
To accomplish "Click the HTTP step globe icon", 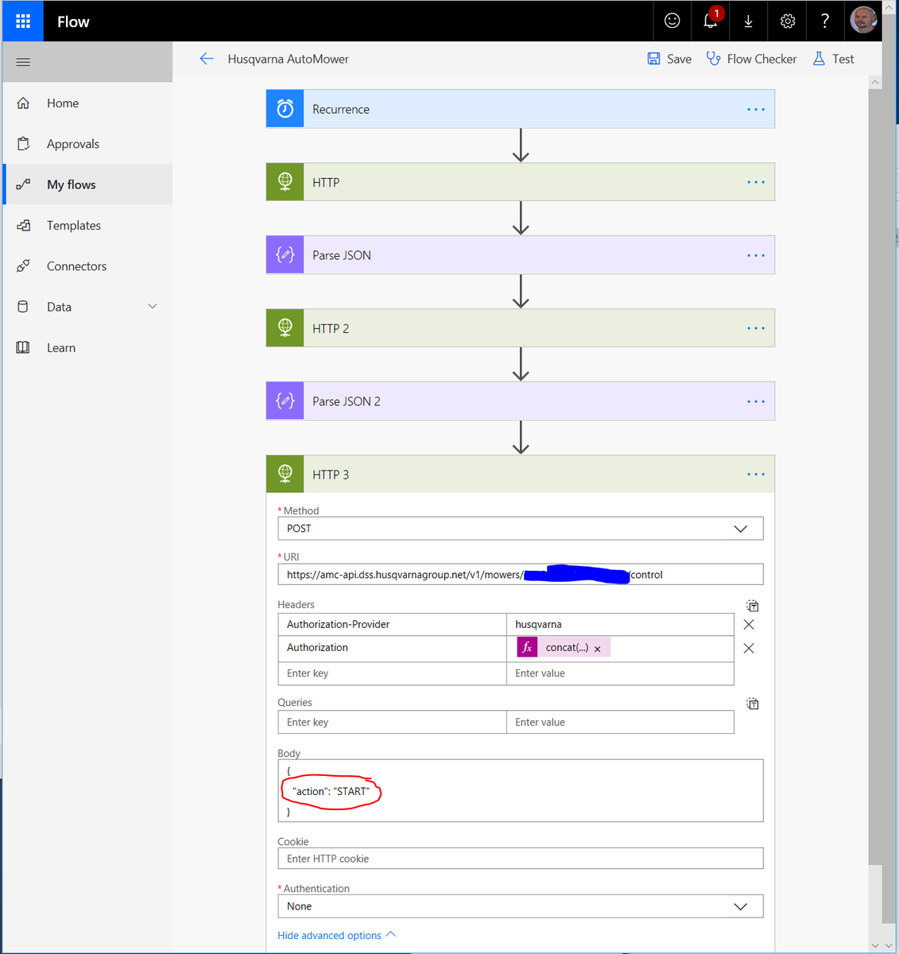I will (x=285, y=182).
